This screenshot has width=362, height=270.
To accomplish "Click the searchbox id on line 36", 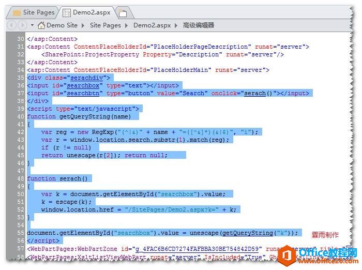I will tap(83, 86).
